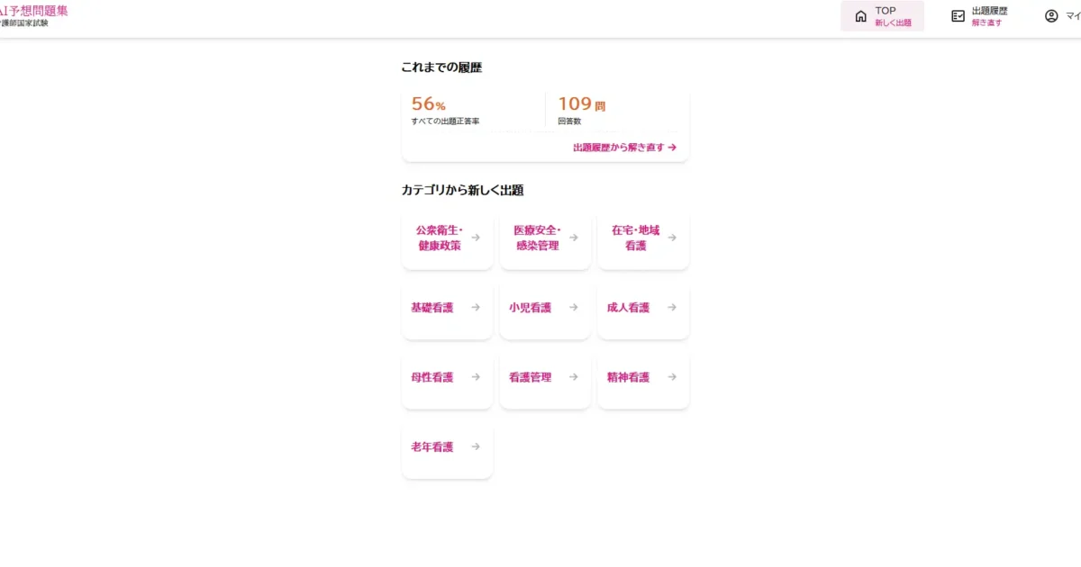This screenshot has height=567, width=1081.
Task: Select the TOP navigation item
Action: tap(883, 15)
